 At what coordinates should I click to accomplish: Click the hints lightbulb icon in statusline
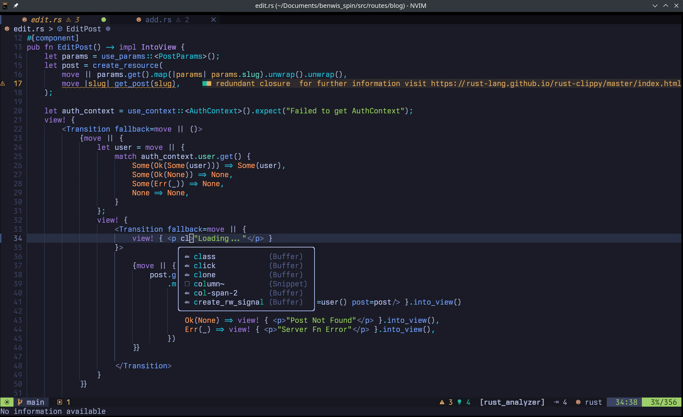460,402
